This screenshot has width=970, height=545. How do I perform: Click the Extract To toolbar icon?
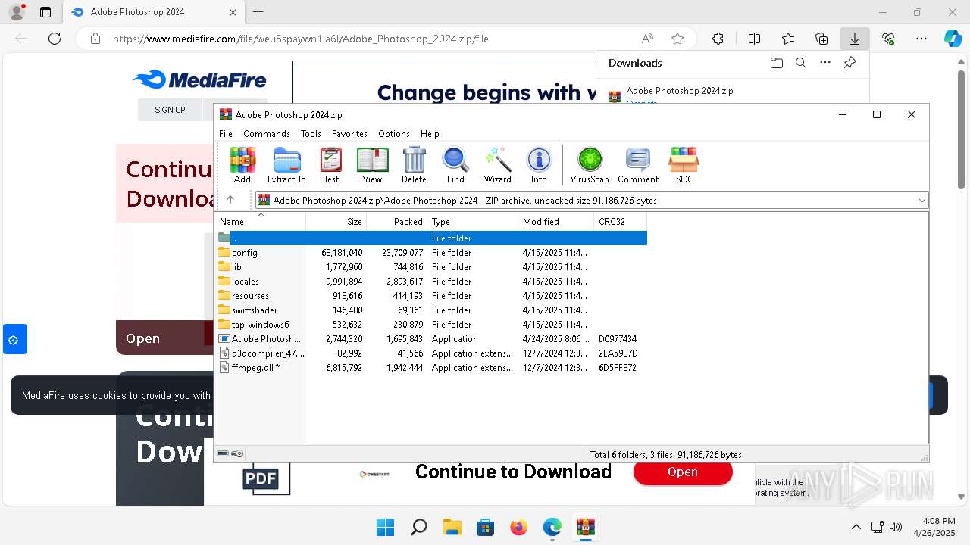tap(286, 165)
